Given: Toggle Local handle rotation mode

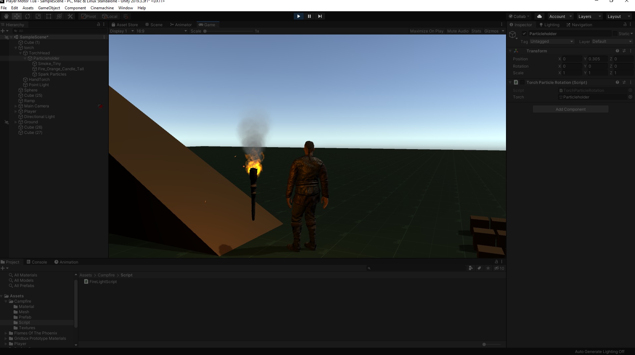Looking at the screenshot, I should tap(109, 16).
